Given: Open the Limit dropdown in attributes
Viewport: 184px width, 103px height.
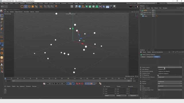Looking at the screenshot, I should (x=170, y=84).
